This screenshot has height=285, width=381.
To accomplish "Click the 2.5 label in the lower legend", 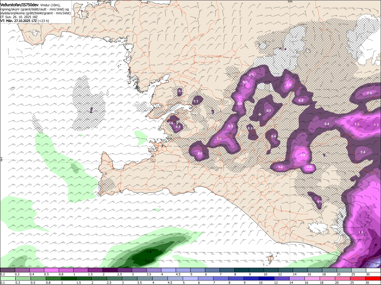I will (109, 283).
